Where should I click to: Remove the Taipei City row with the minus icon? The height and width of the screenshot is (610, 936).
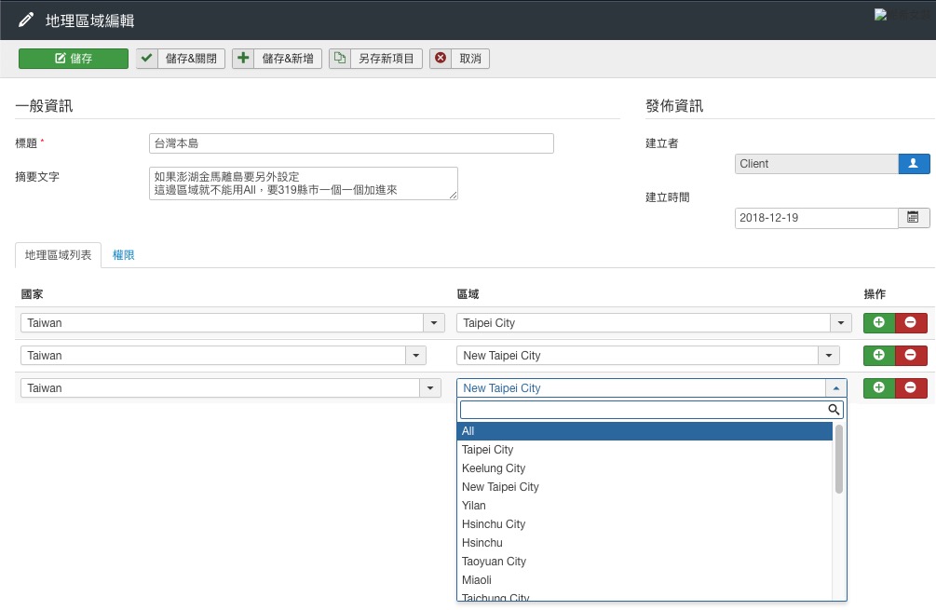tap(911, 323)
